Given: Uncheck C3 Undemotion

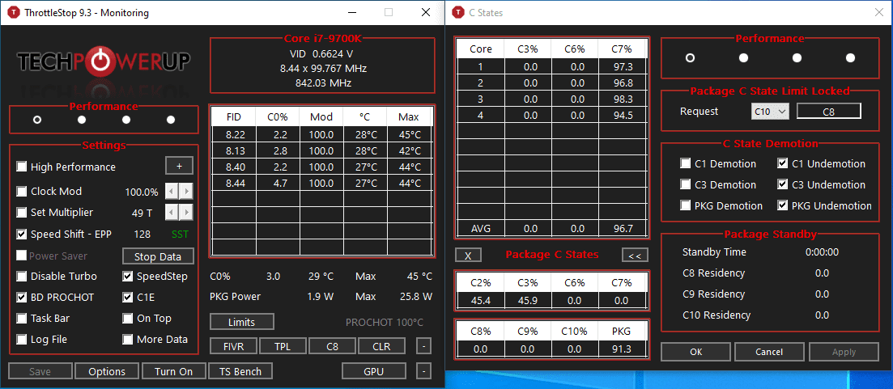Looking at the screenshot, I should click(x=783, y=184).
